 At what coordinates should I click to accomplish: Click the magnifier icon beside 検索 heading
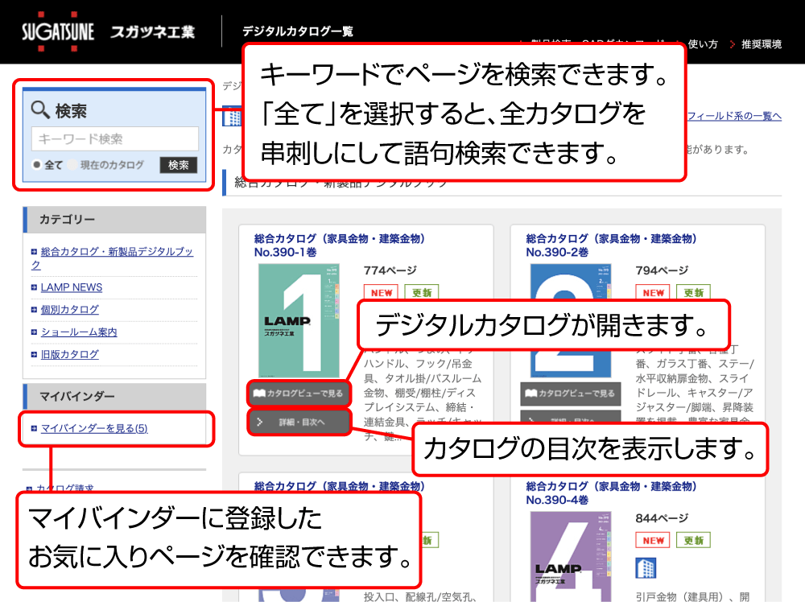pos(40,109)
